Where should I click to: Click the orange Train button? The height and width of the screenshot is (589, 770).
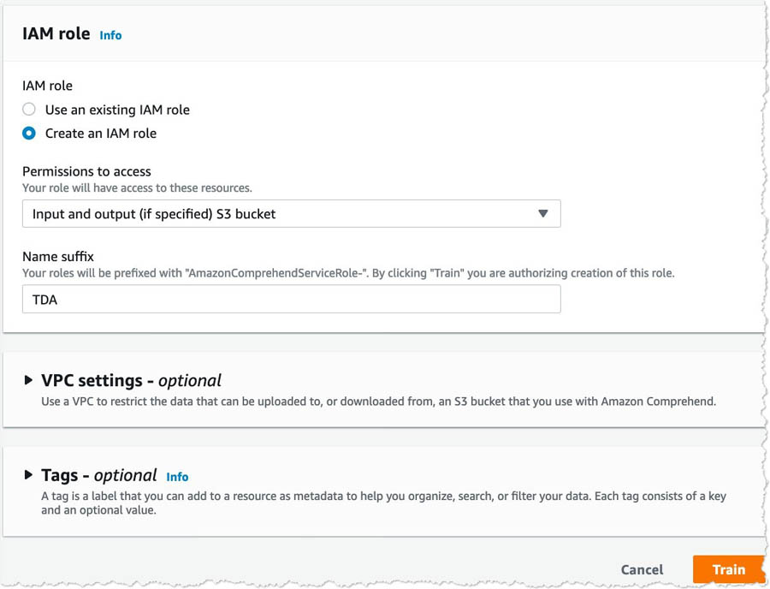click(729, 569)
